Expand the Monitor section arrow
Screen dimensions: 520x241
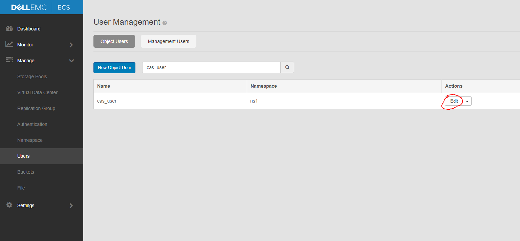71,44
